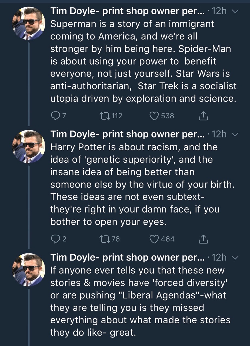Open options chevron on the Harry Potter tweet
This screenshot has height=346, width=250.
coord(235,134)
